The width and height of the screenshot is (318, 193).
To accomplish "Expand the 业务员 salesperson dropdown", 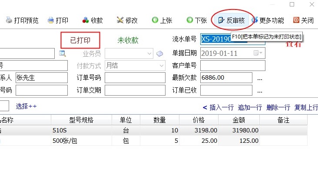I will click(150, 54).
